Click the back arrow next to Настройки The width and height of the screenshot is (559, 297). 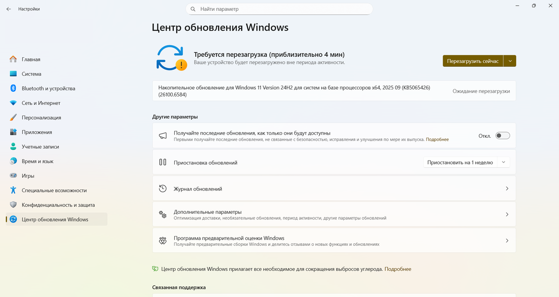point(8,9)
